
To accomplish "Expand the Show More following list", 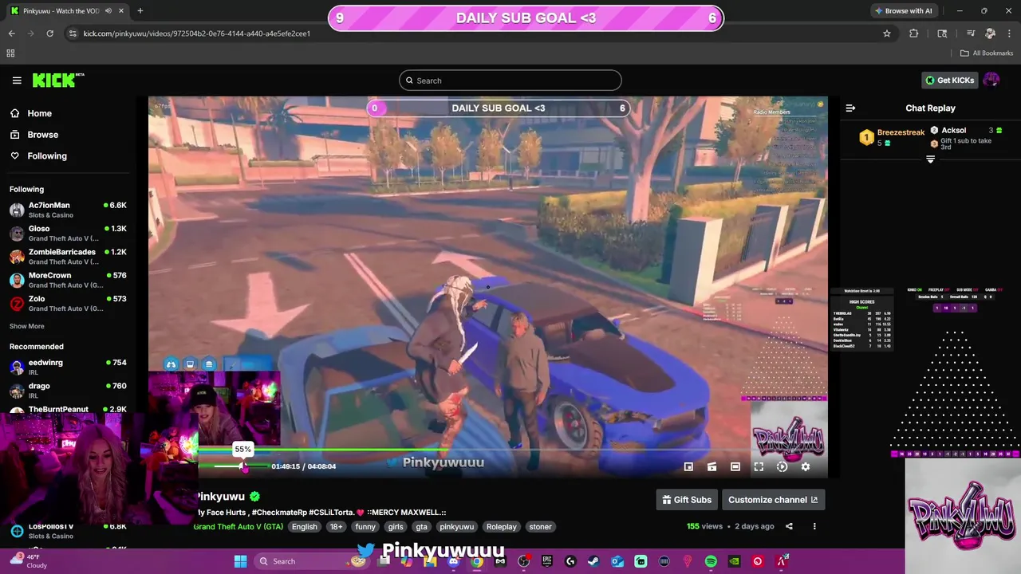I will tap(27, 326).
